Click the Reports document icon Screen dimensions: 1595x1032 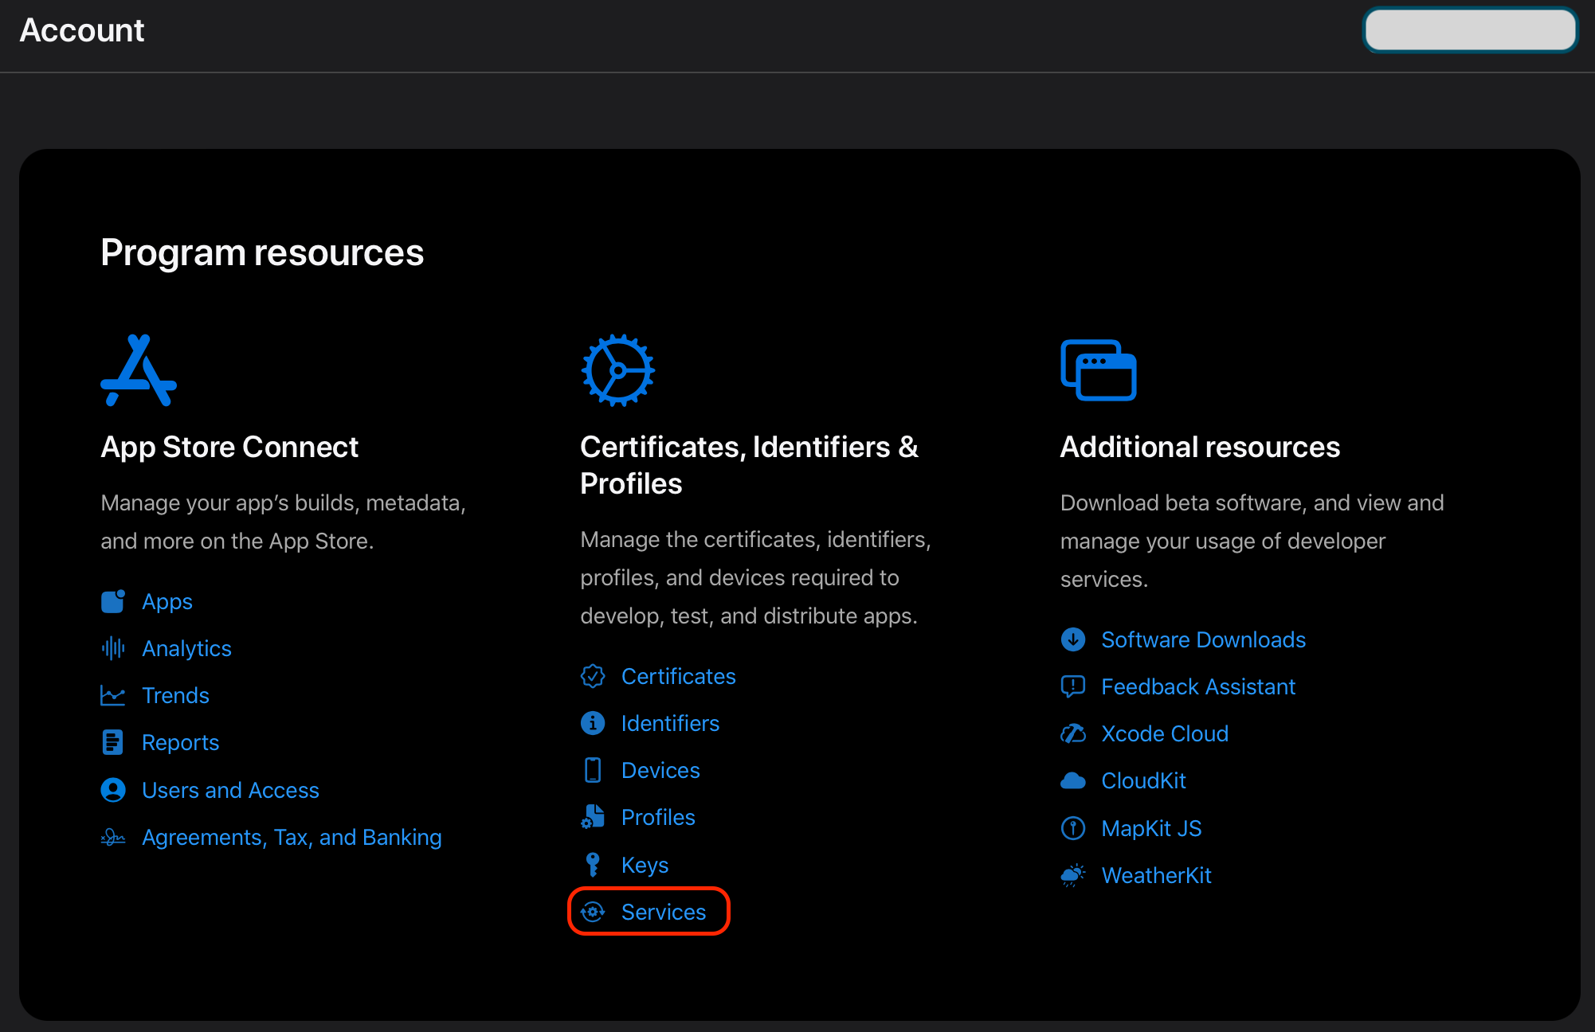113,742
